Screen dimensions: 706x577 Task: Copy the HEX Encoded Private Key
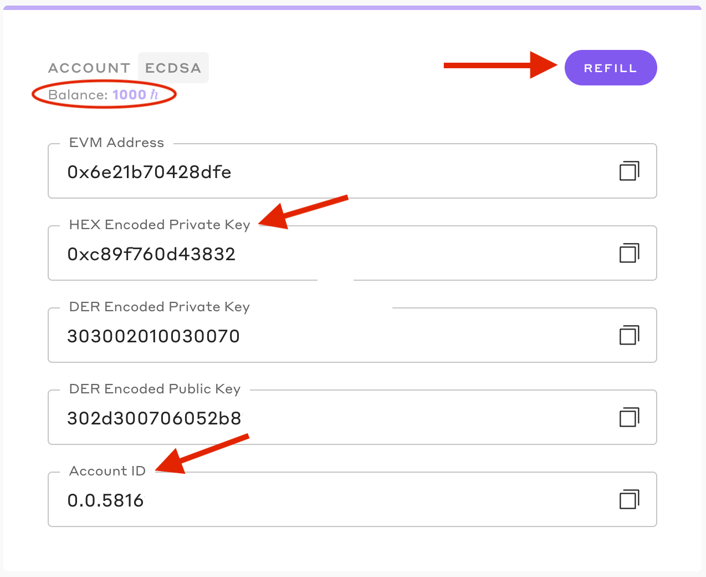pyautogui.click(x=629, y=253)
